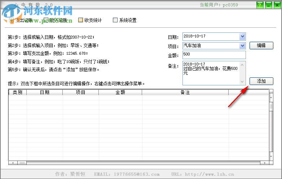
Task: Switch to 收入记账 checkbox tab
Action: click(x=56, y=20)
